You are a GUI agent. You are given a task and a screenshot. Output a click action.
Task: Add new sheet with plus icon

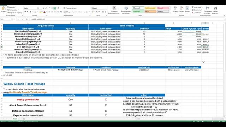[x=24, y=119]
